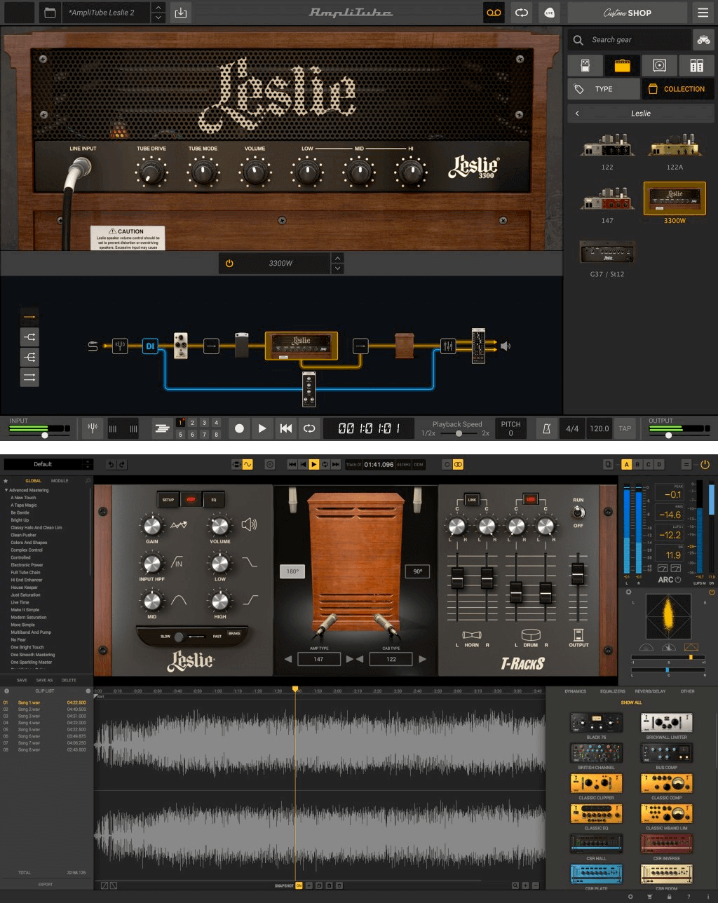Toggle ARC power button in meter
The height and width of the screenshot is (903, 718).
click(678, 580)
